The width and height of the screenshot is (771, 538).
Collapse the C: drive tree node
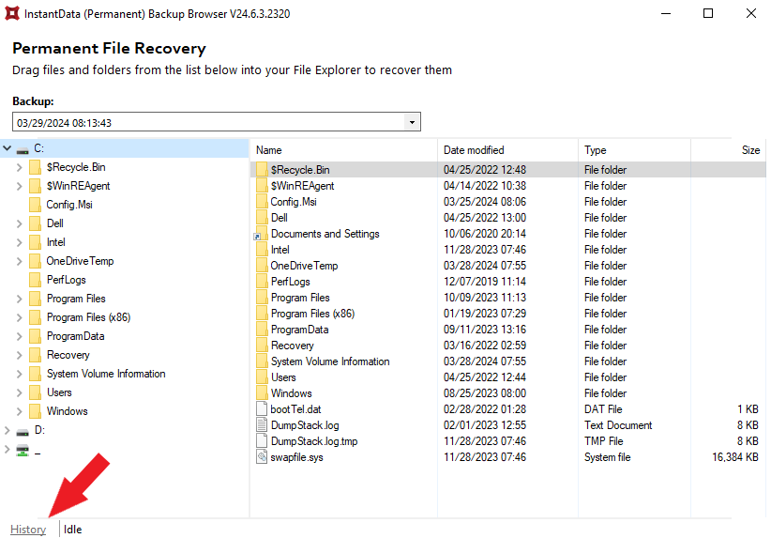coord(7,147)
